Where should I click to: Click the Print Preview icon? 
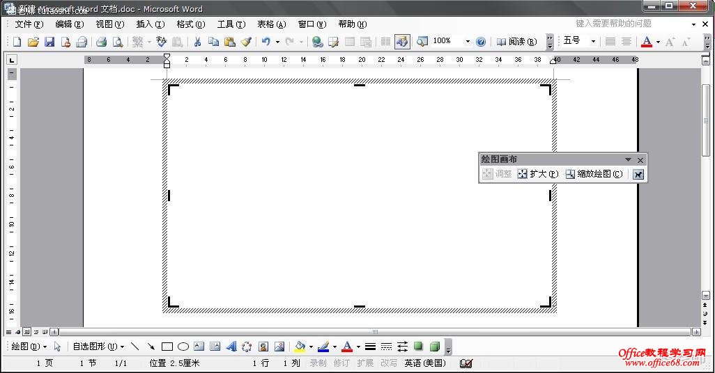[118, 42]
